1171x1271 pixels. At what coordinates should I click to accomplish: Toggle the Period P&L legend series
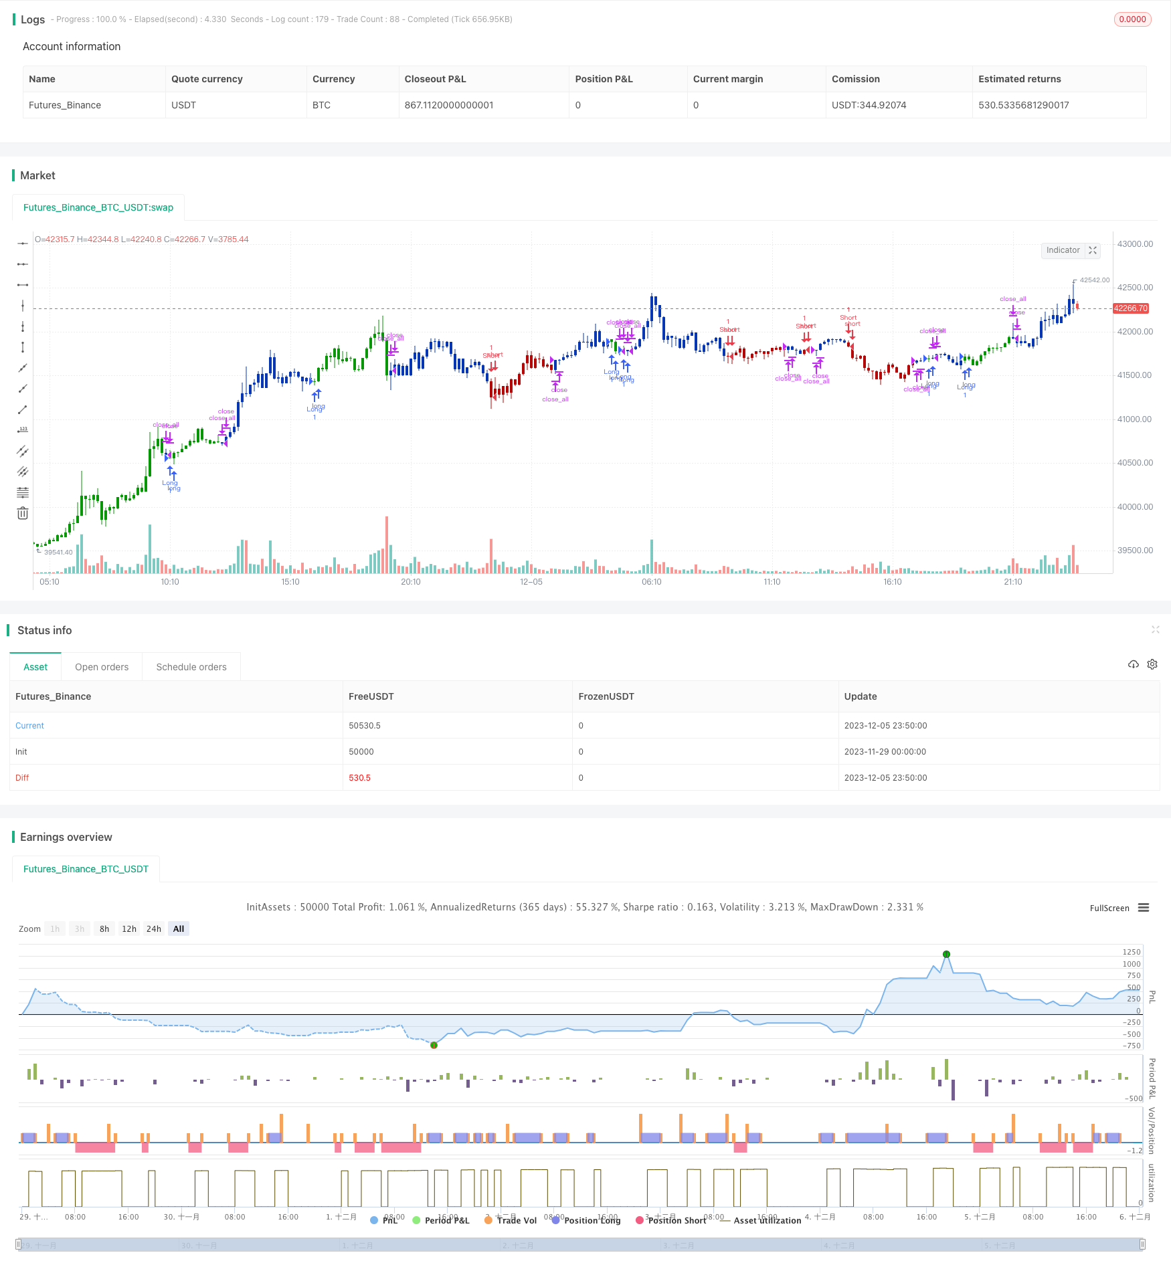(x=442, y=1220)
